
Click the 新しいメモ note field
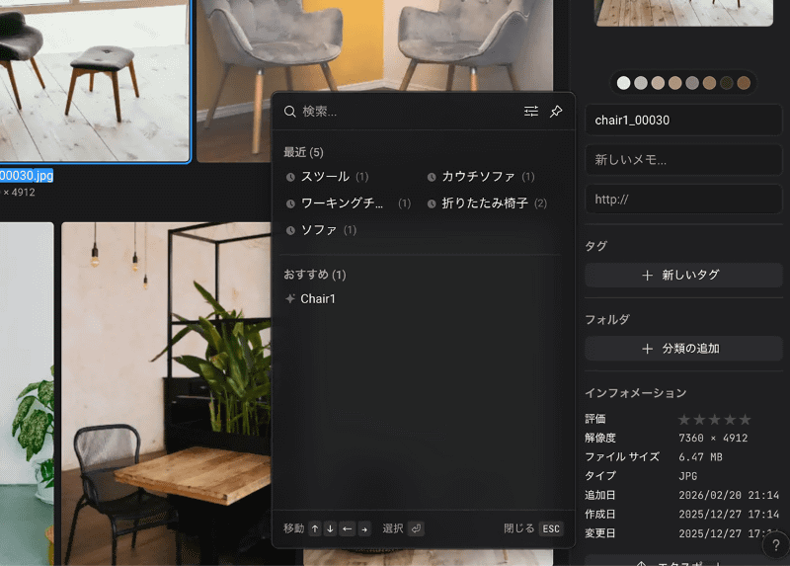pos(683,160)
